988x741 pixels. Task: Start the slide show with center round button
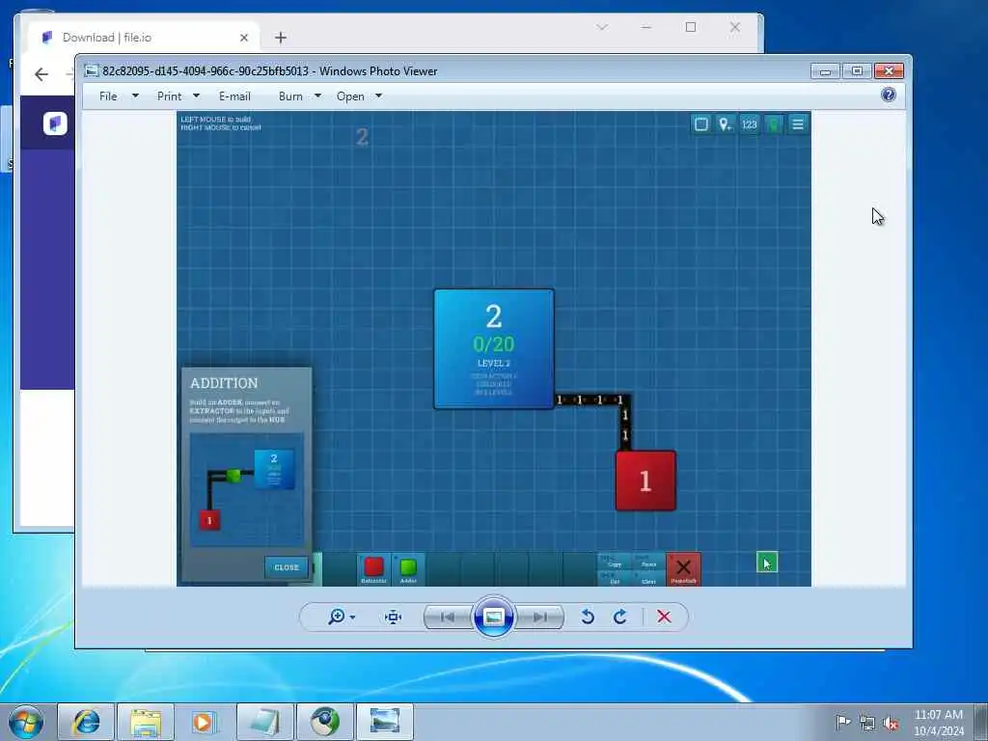[493, 617]
